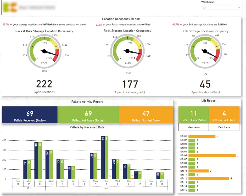Select the Pallets Received (Today) tile

pos(30,115)
